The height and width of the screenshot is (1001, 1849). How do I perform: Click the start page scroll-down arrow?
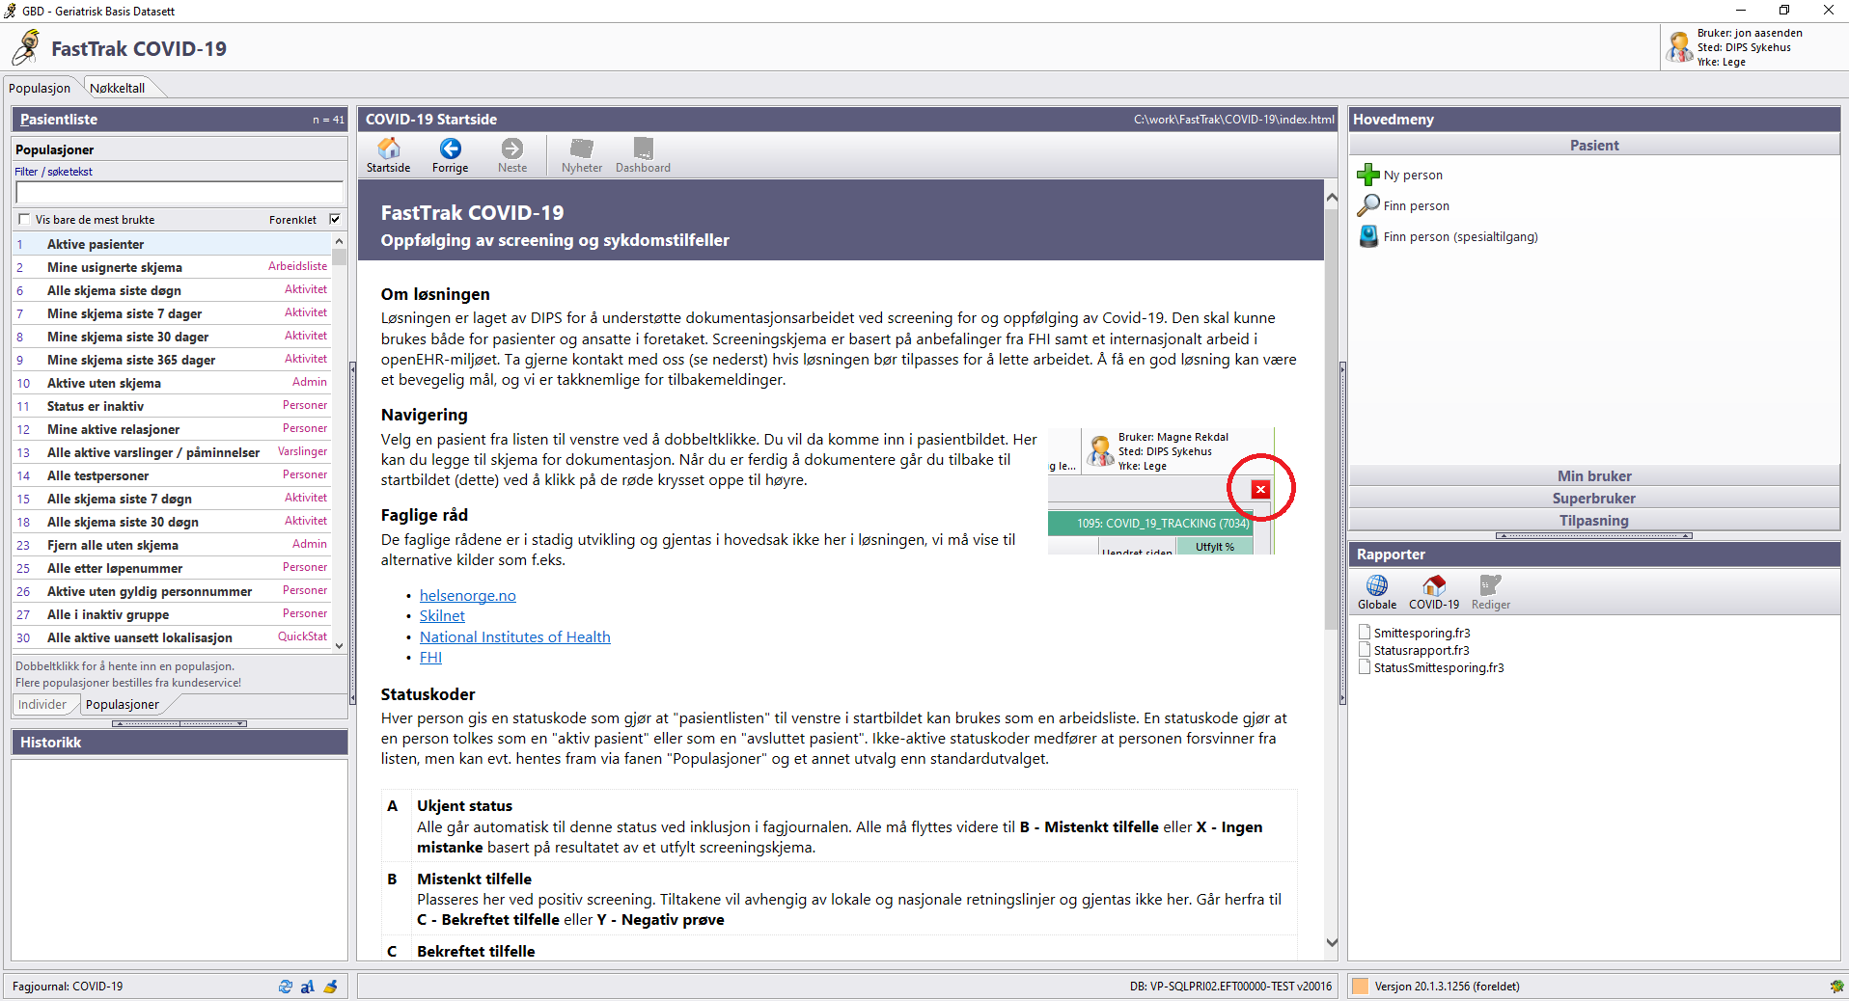tap(1332, 943)
